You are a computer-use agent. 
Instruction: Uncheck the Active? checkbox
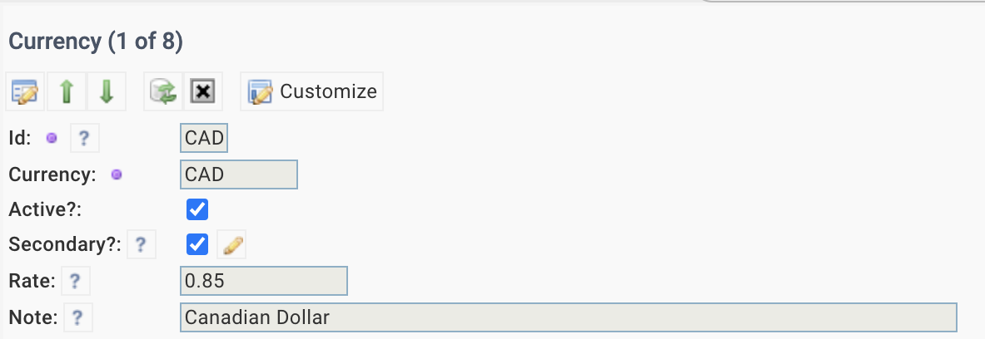(197, 209)
